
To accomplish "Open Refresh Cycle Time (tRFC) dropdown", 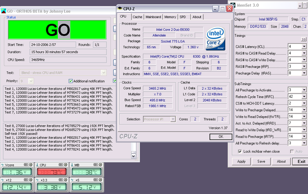I will point(304,97).
